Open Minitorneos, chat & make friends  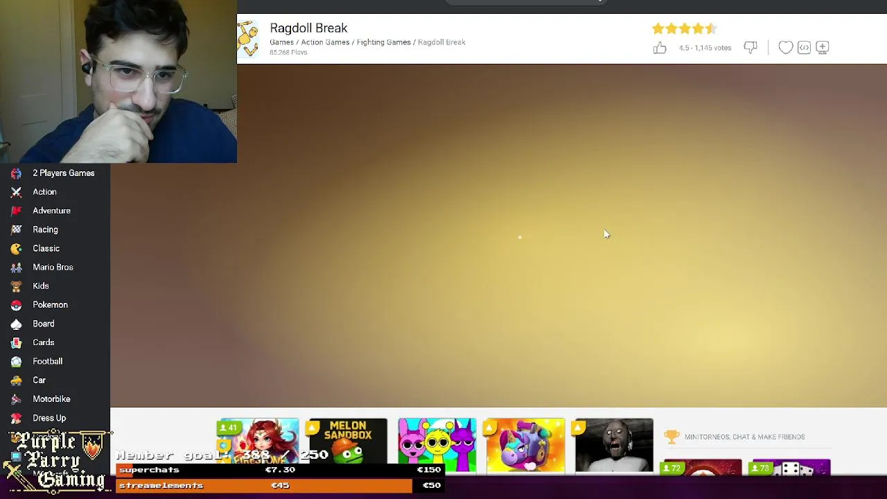pyautogui.click(x=744, y=437)
